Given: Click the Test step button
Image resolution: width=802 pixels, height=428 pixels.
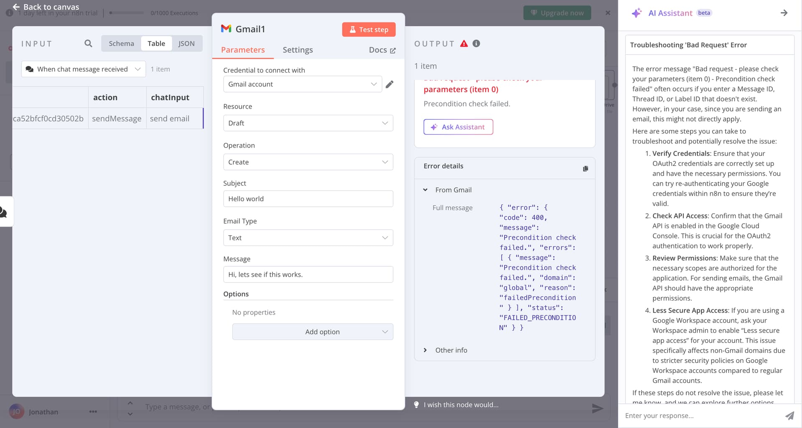Looking at the screenshot, I should 368,30.
